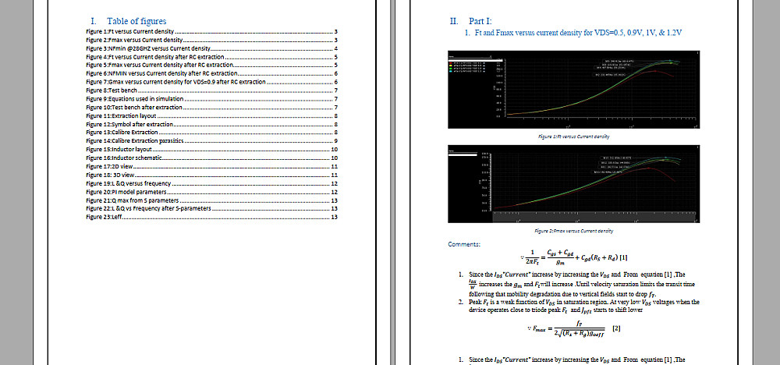This screenshot has height=365, width=780.
Task: Jump to 'Figure 17:2D view' entry
Action: click(212, 166)
